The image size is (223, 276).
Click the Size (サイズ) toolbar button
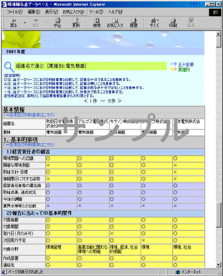click(x=154, y=23)
